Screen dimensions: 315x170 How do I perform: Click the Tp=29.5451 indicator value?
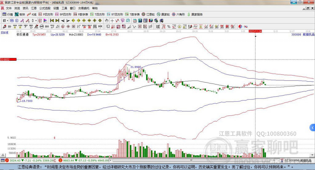click(39, 34)
